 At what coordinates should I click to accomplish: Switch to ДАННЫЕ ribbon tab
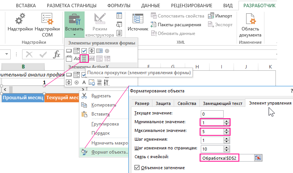point(151,6)
